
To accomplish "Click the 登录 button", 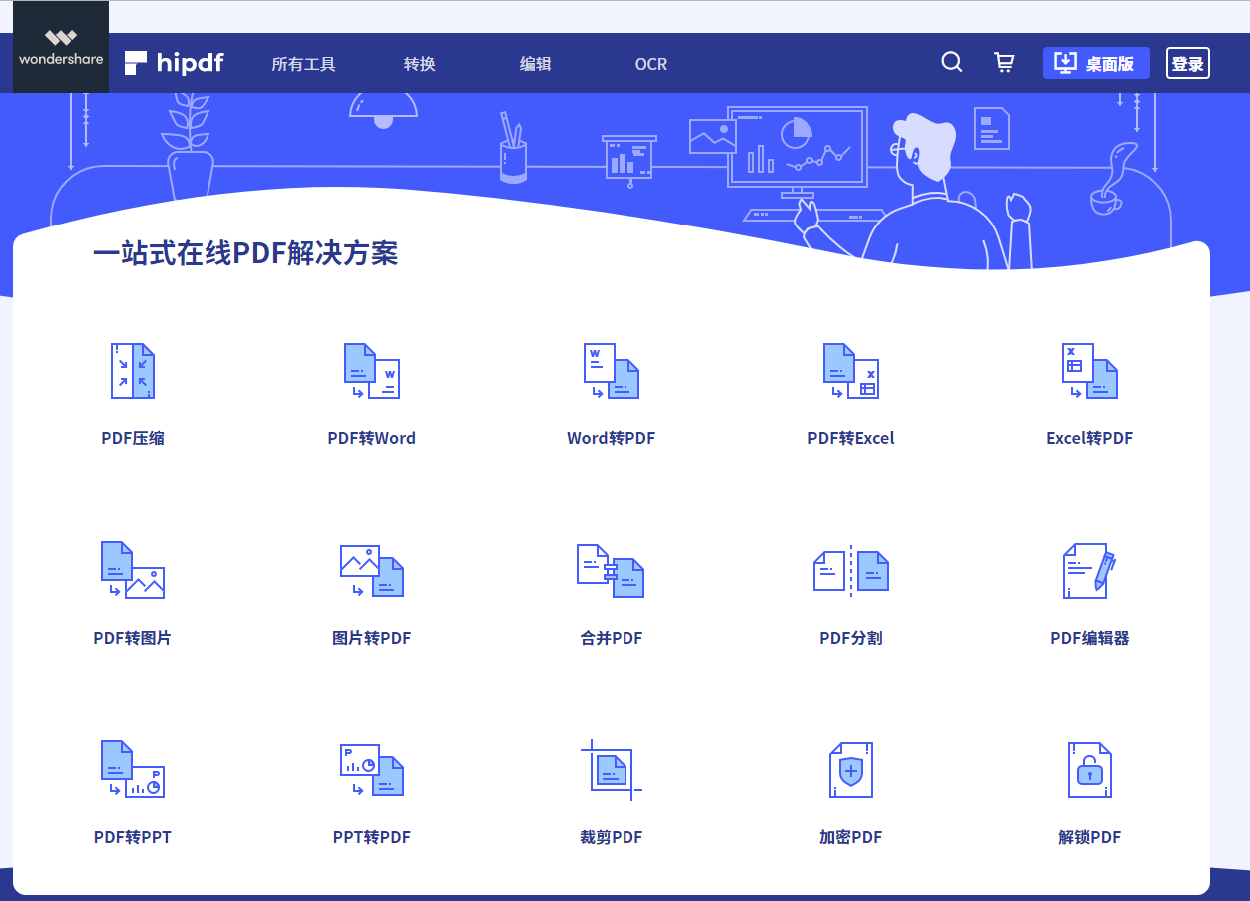I will tap(1187, 62).
